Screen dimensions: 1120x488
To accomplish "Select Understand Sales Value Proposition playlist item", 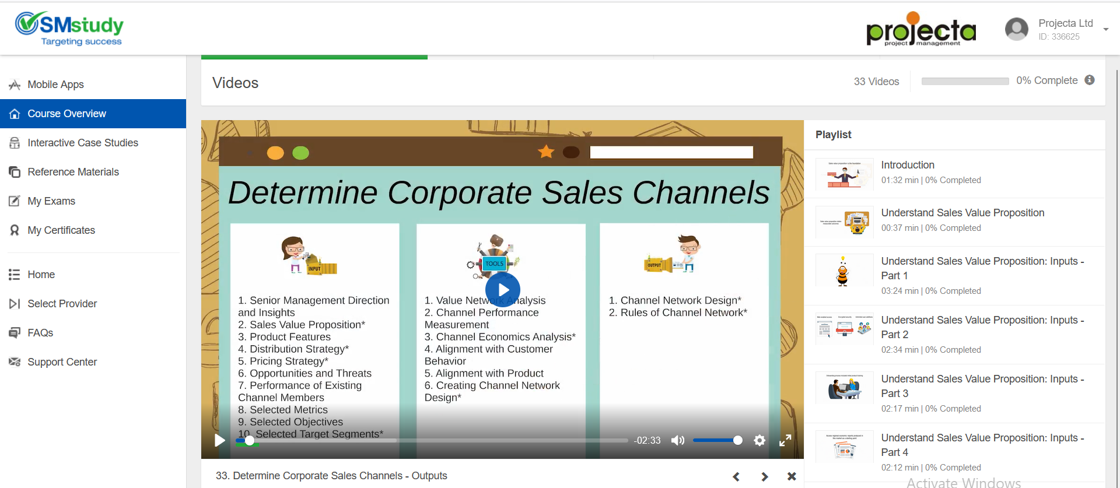I will [x=963, y=213].
